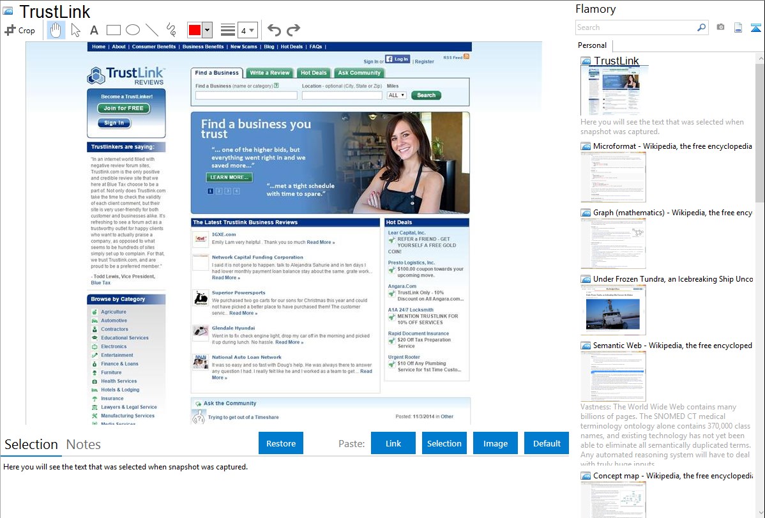
Task: Click the Finance & Loans category
Action: 119,363
